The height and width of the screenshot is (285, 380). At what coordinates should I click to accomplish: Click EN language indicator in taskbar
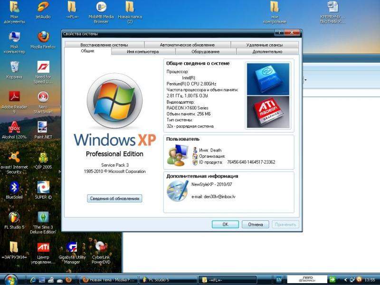coord(278,279)
